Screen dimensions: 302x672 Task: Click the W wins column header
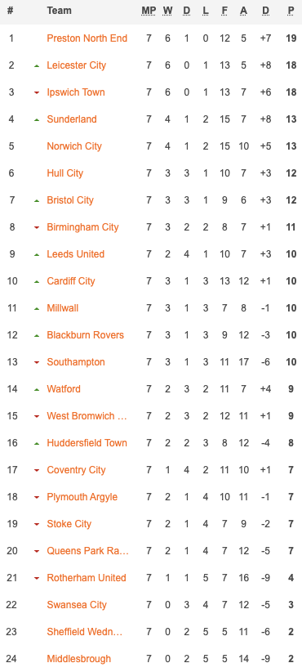[167, 11]
